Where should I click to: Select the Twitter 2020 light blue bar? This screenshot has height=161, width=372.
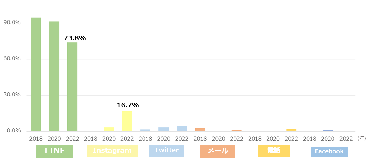[x=164, y=129]
